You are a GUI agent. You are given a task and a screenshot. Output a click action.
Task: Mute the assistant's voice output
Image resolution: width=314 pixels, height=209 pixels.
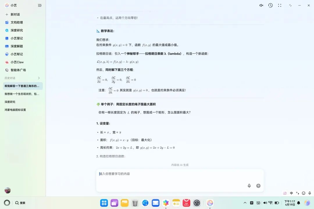tap(261, 5)
